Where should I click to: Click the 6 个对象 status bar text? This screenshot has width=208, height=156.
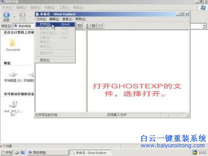(6, 146)
